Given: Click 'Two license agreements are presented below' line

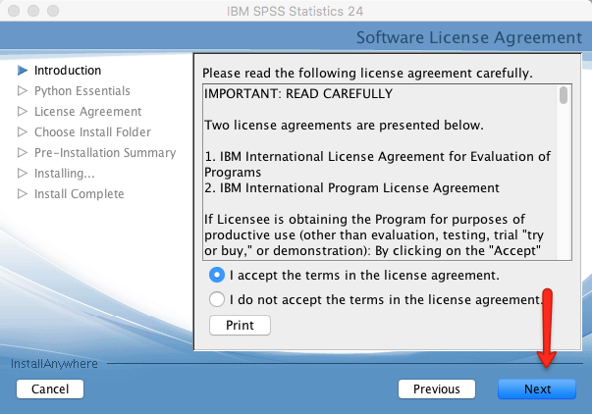Looking at the screenshot, I should point(344,125).
